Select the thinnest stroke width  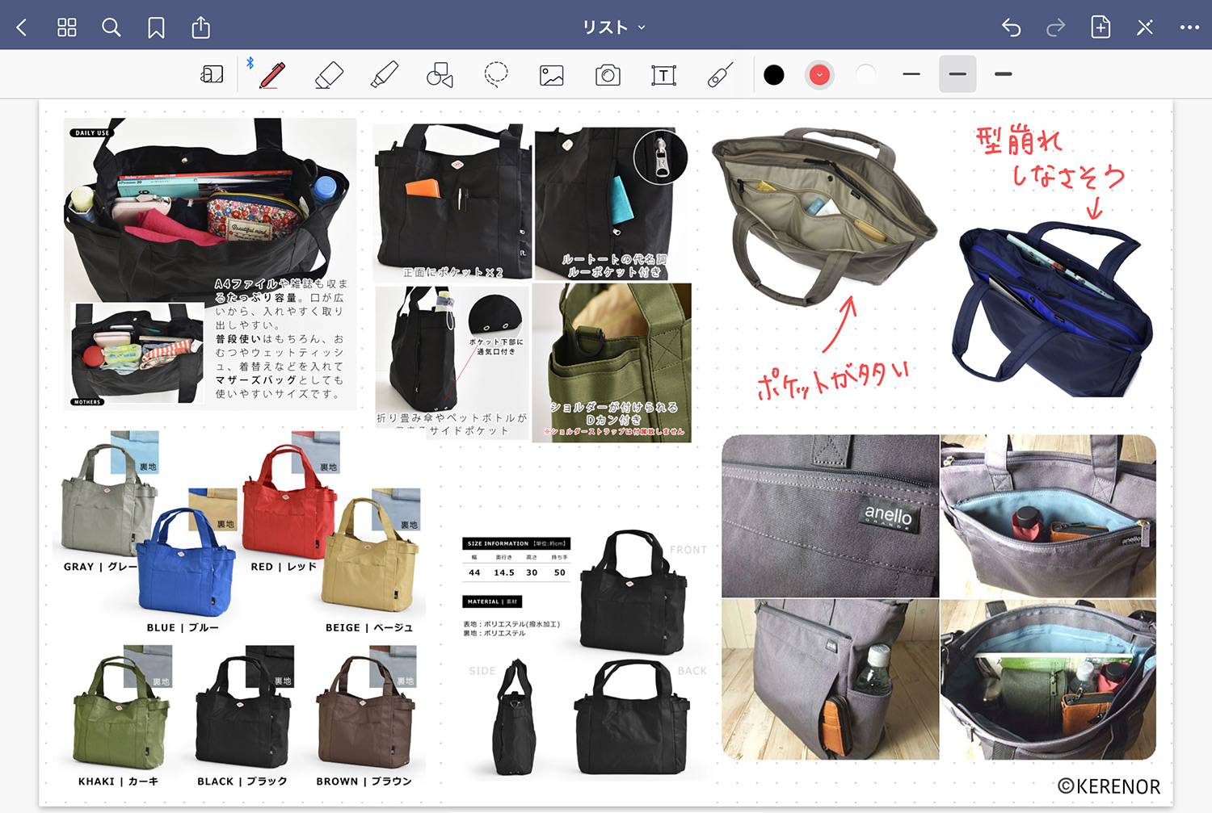pos(911,74)
